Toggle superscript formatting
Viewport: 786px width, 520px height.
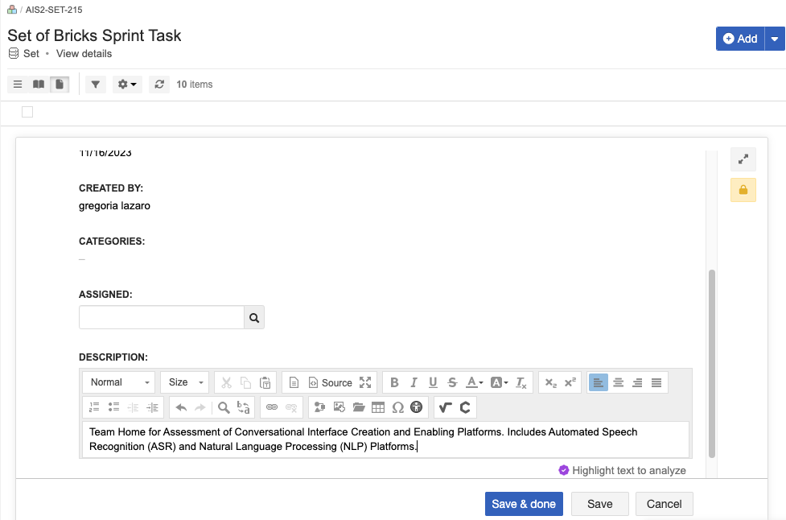570,382
